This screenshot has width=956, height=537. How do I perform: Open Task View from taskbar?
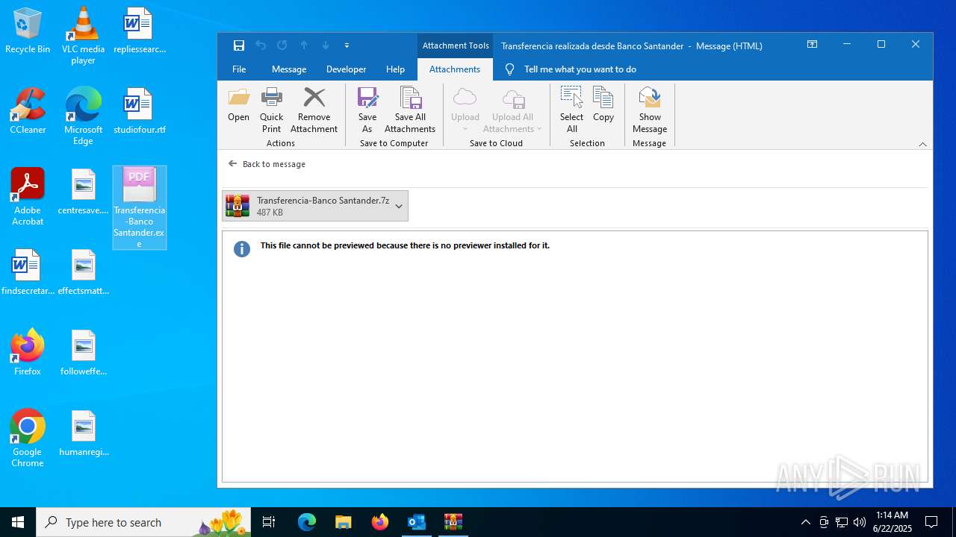(269, 522)
